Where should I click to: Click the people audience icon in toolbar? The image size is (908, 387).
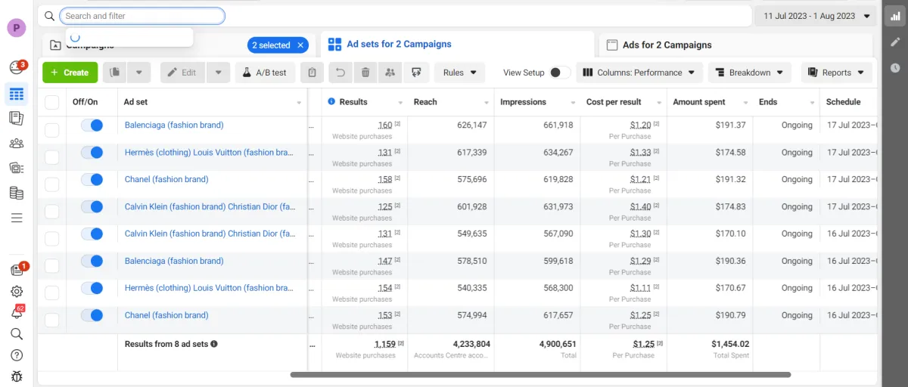390,73
